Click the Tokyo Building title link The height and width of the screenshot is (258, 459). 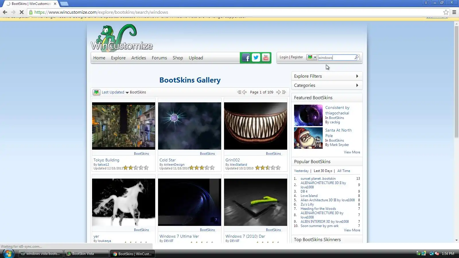(106, 160)
